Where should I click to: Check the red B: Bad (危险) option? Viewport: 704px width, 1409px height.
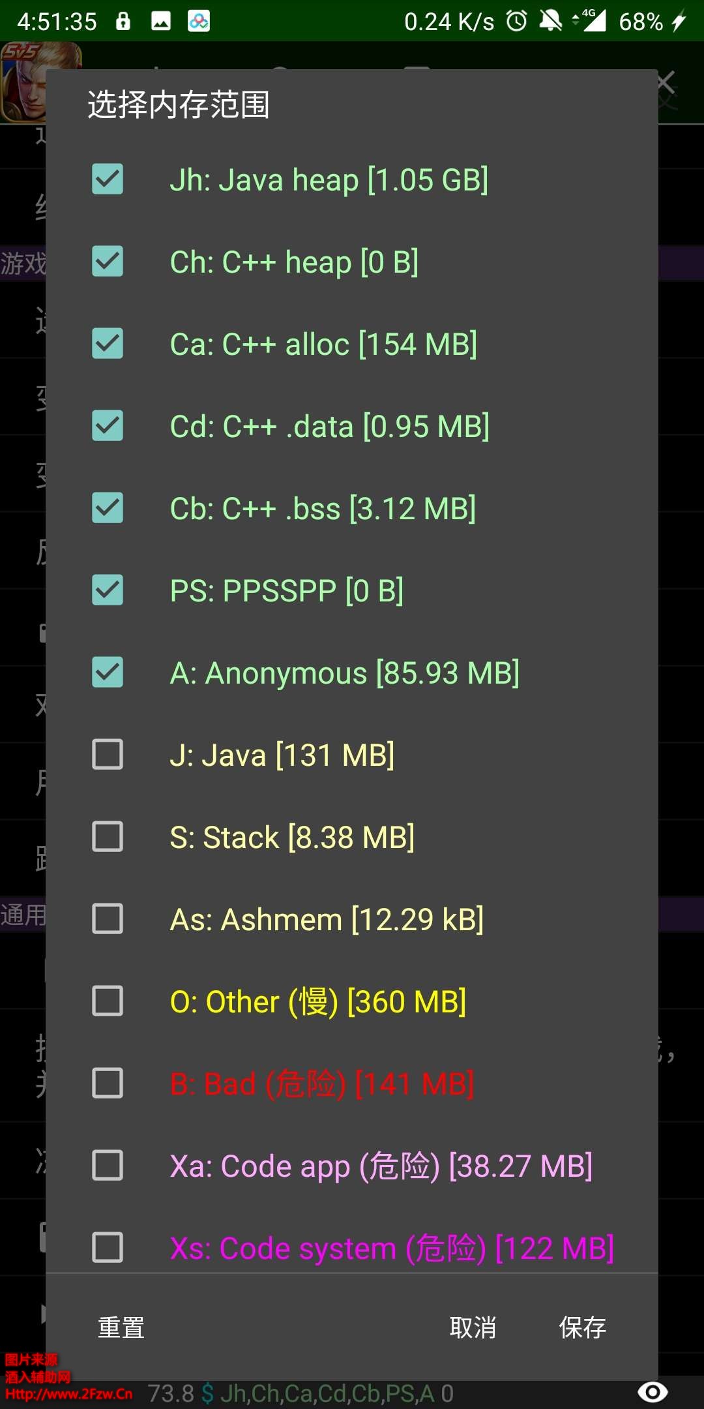[108, 1083]
